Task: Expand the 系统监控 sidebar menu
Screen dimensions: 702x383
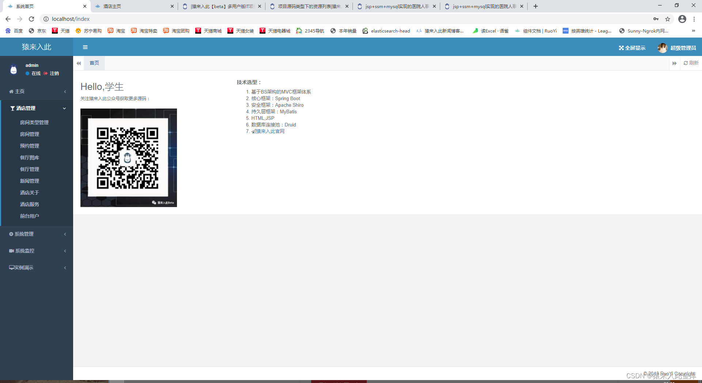Action: (37, 251)
